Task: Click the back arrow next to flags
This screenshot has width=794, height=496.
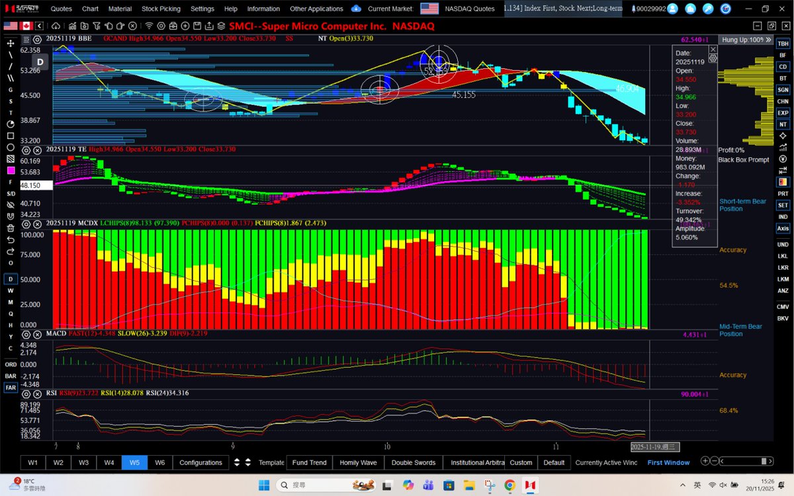Action: pos(40,26)
